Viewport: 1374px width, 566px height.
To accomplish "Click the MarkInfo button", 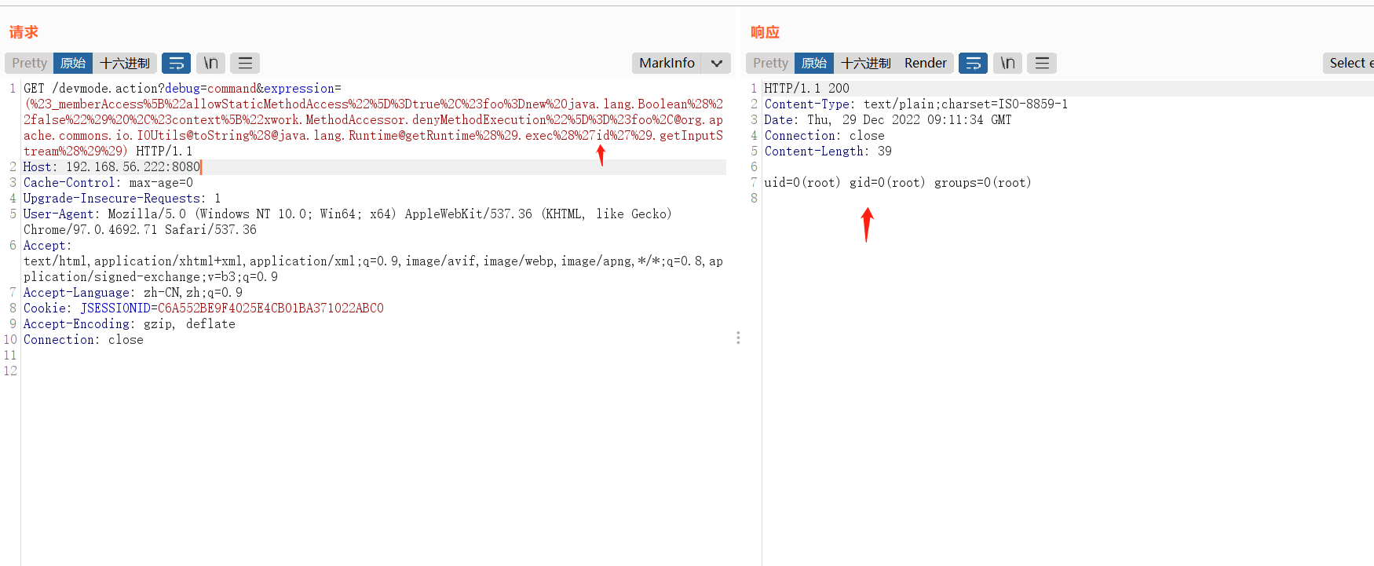I will point(667,63).
